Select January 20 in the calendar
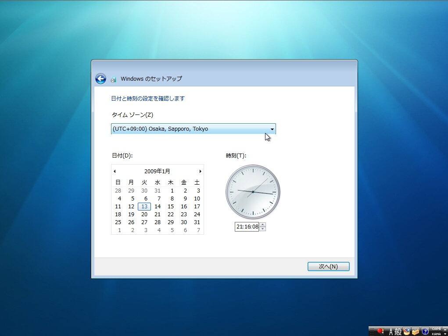448x336 pixels. 144,214
